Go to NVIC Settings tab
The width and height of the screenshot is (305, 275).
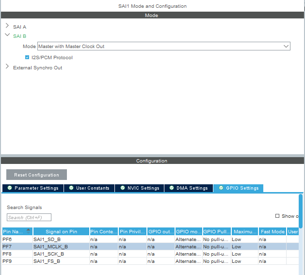click(x=140, y=188)
